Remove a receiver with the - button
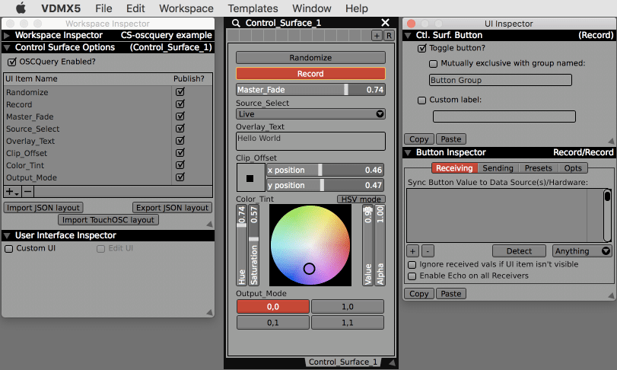This screenshot has height=370, width=617. point(428,251)
